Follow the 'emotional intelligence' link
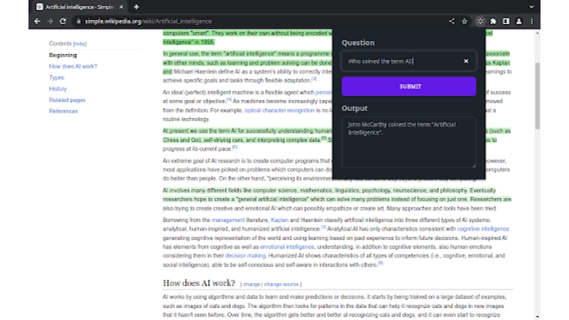This screenshot has height=320, width=569. [x=287, y=247]
